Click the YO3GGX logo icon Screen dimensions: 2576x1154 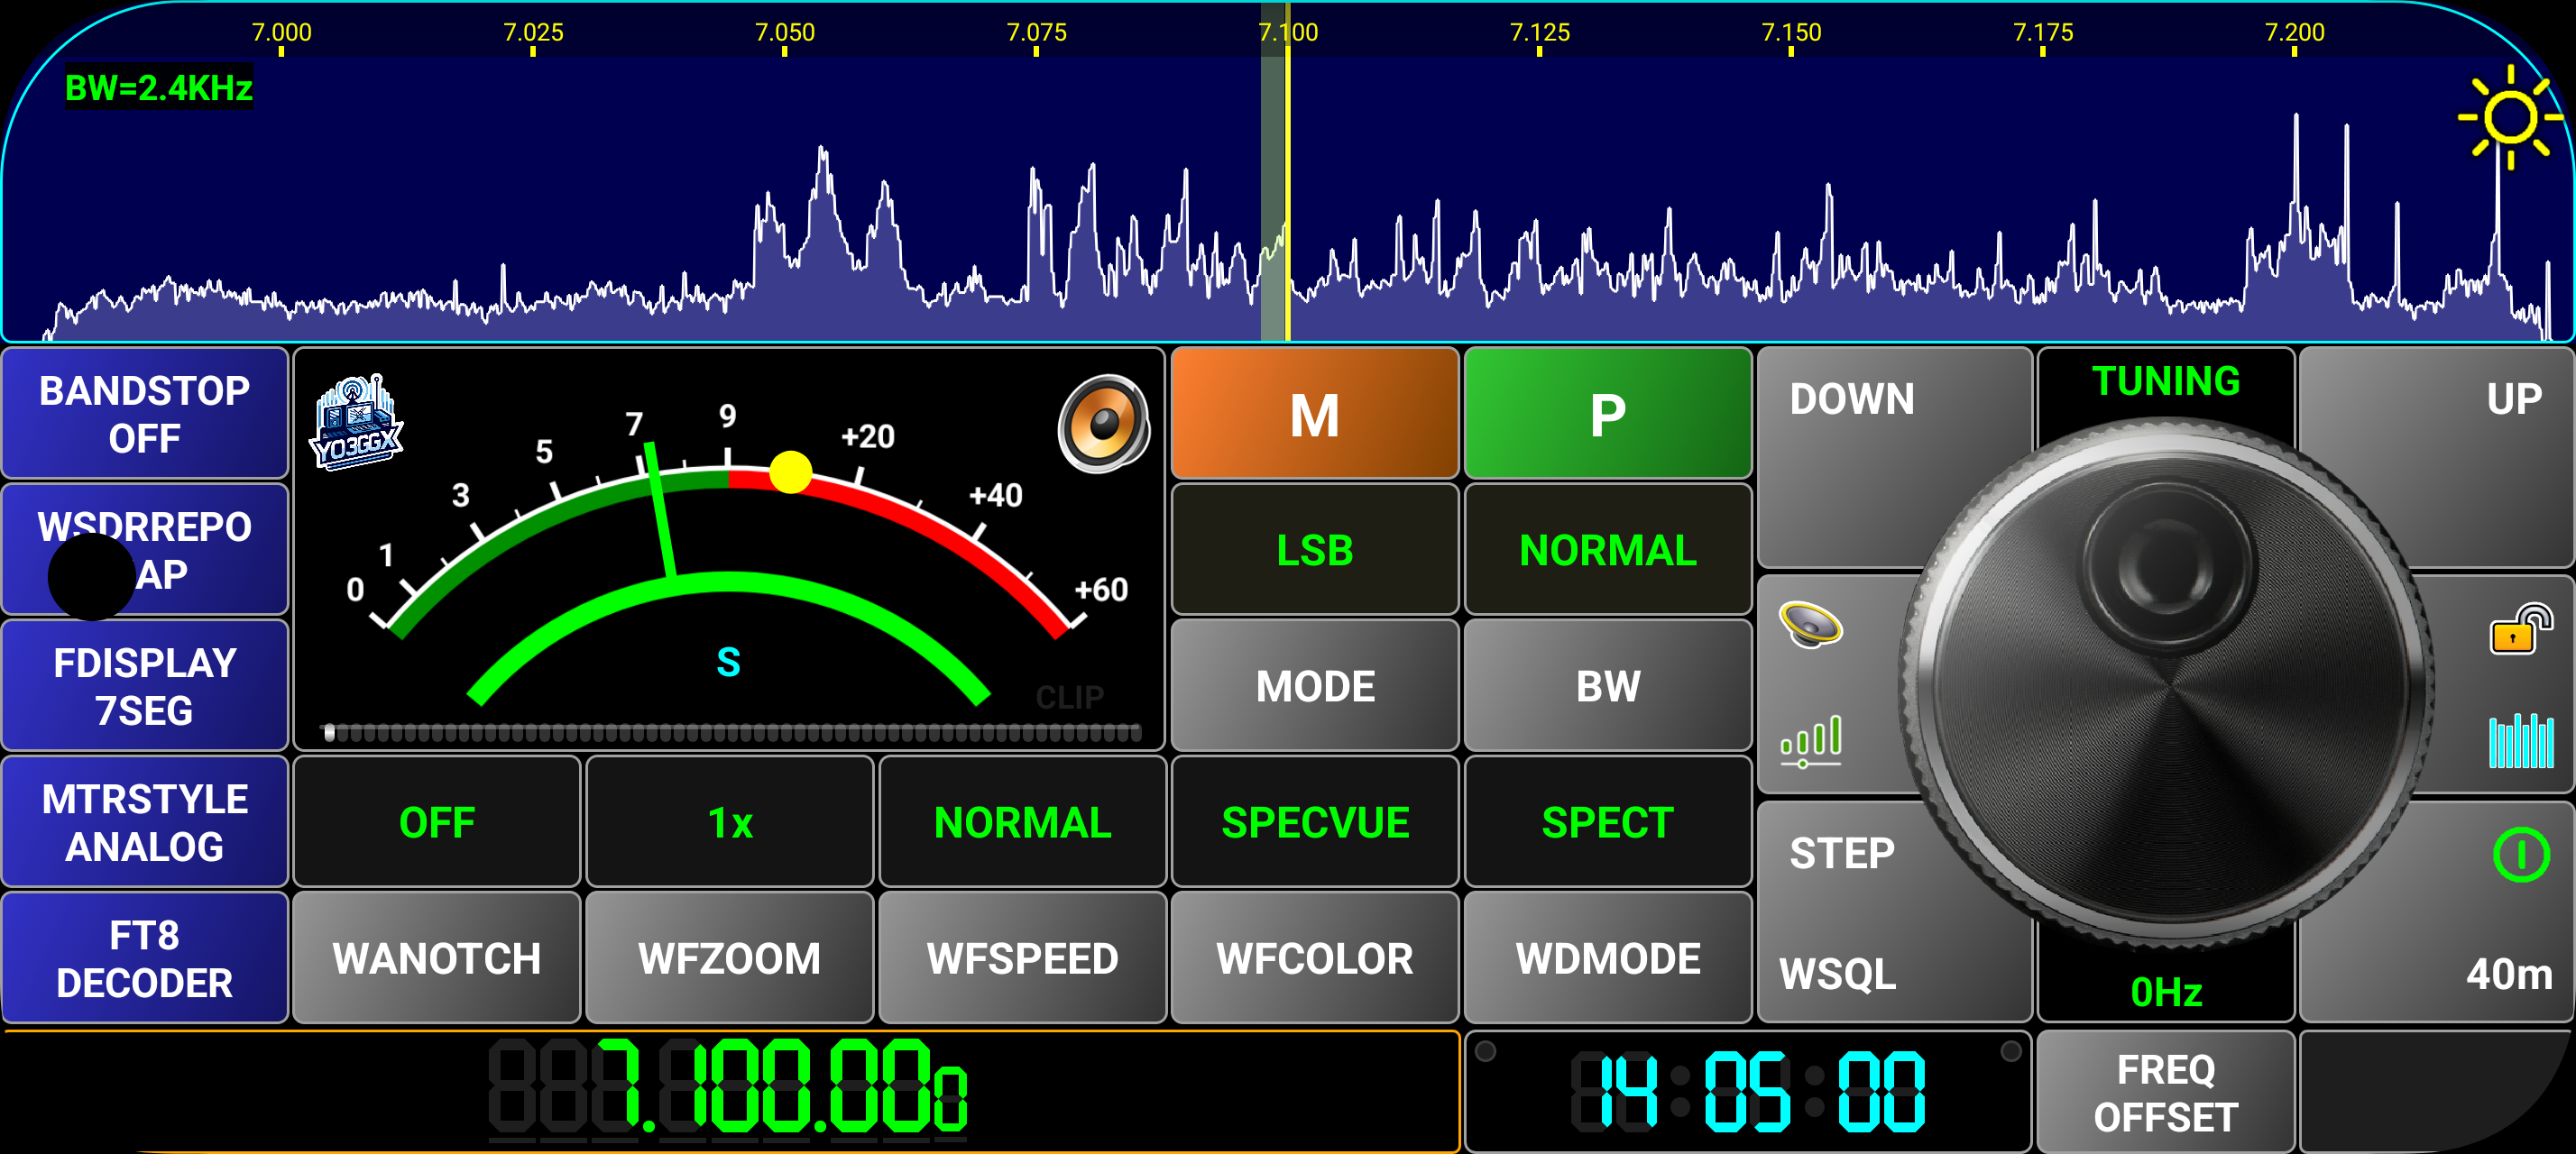(356, 424)
